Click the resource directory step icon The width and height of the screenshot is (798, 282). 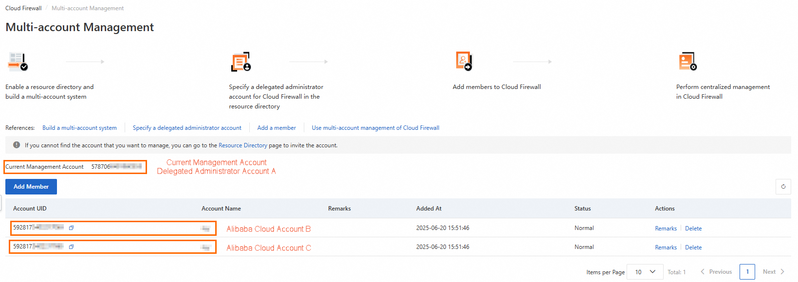click(x=18, y=62)
